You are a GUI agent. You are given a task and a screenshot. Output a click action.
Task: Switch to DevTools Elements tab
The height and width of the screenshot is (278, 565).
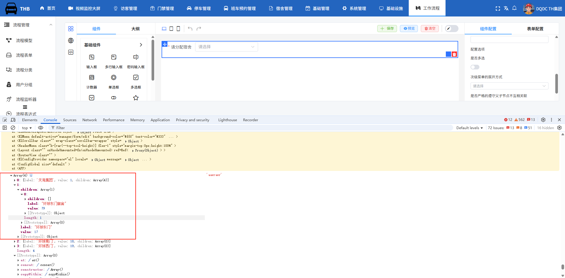coord(29,120)
